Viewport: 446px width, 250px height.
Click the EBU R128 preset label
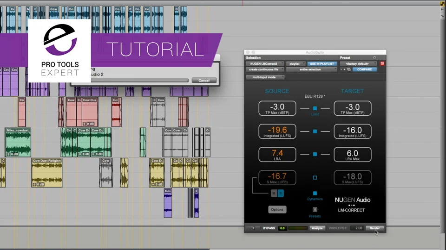315,96
